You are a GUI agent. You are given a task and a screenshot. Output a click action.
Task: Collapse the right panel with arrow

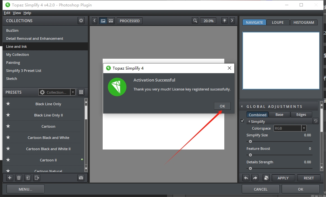[x=232, y=21]
